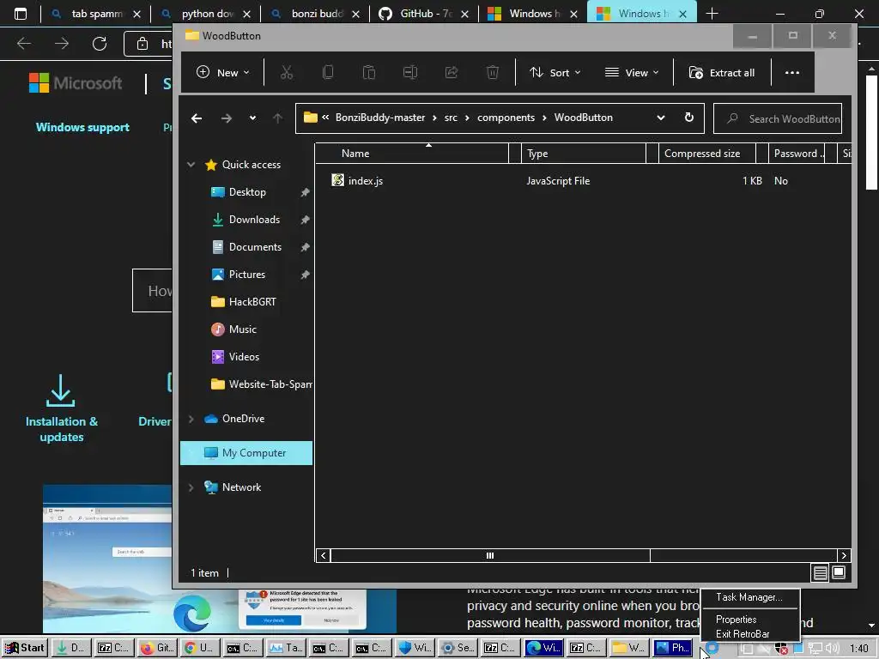Click the Paste clipboard icon

tap(369, 72)
